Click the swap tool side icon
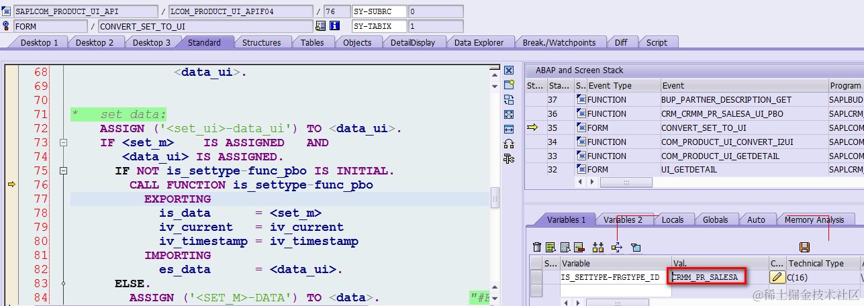 coord(509,99)
